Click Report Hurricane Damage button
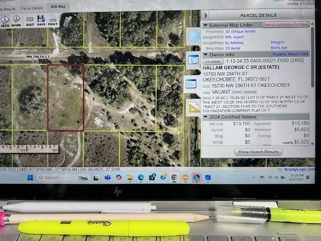 pyautogui.click(x=285, y=25)
